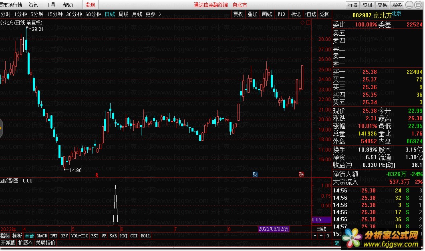Click the diamond icon at chart corner
The height and width of the screenshot is (251, 425).
[x=302, y=23]
